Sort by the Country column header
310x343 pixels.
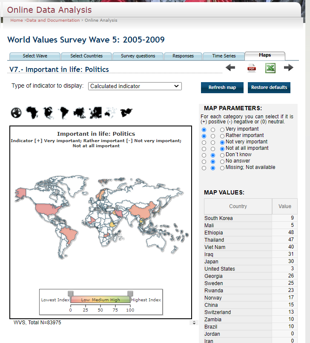[x=238, y=206]
